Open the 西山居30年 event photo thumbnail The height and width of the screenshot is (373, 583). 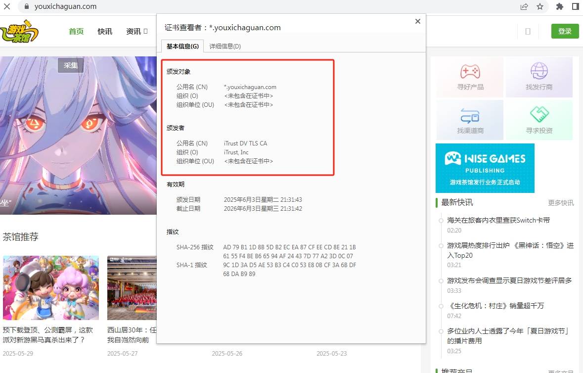coord(132,288)
